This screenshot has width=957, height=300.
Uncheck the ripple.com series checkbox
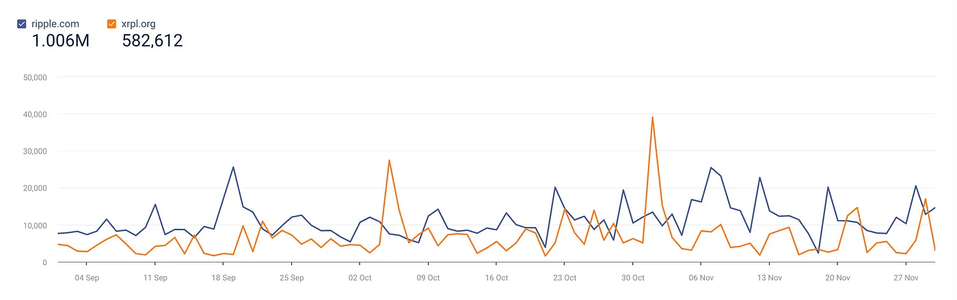[x=22, y=24]
